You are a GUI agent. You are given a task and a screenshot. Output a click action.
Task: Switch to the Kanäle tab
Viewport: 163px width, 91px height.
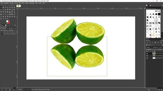[154, 45]
